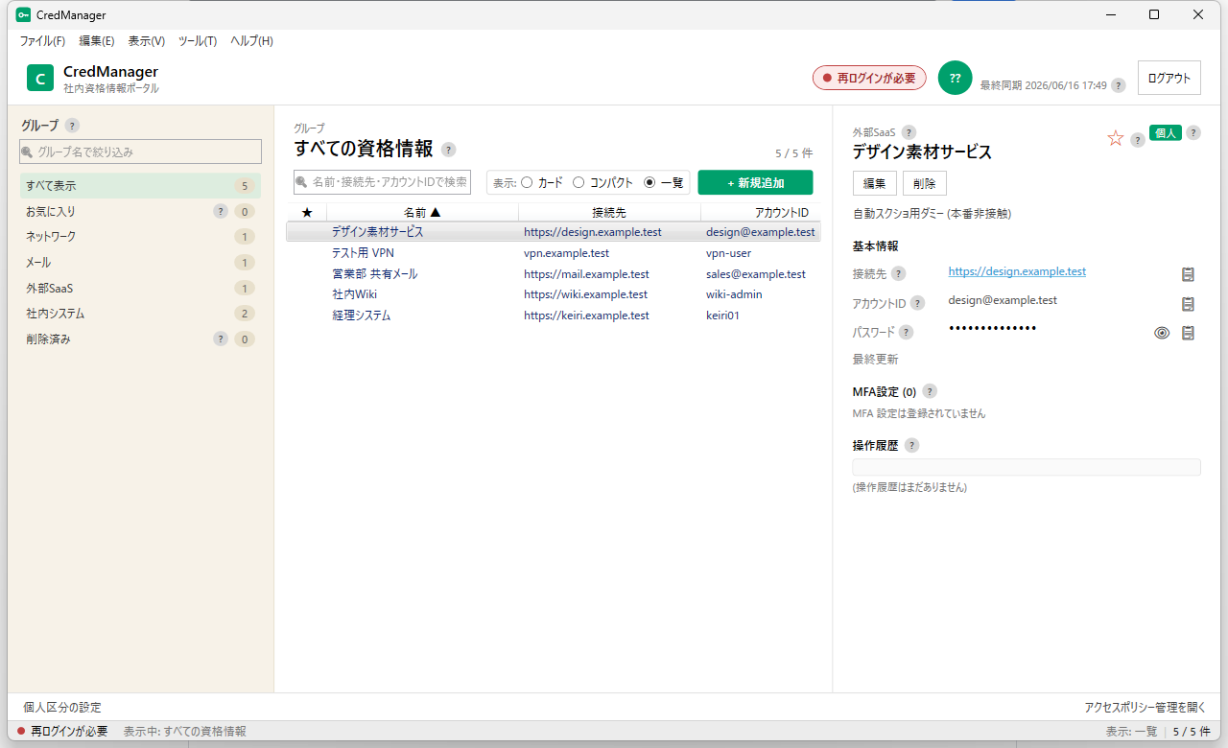Viewport: 1228px width, 748px height.
Task: Open the 編集(E) menu
Action: click(97, 41)
